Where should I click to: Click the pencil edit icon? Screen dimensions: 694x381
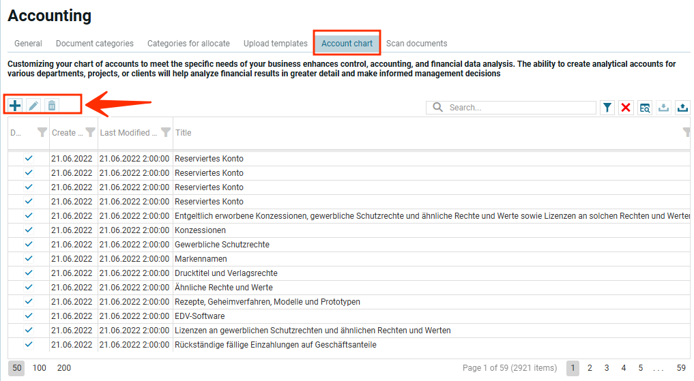[x=33, y=105]
